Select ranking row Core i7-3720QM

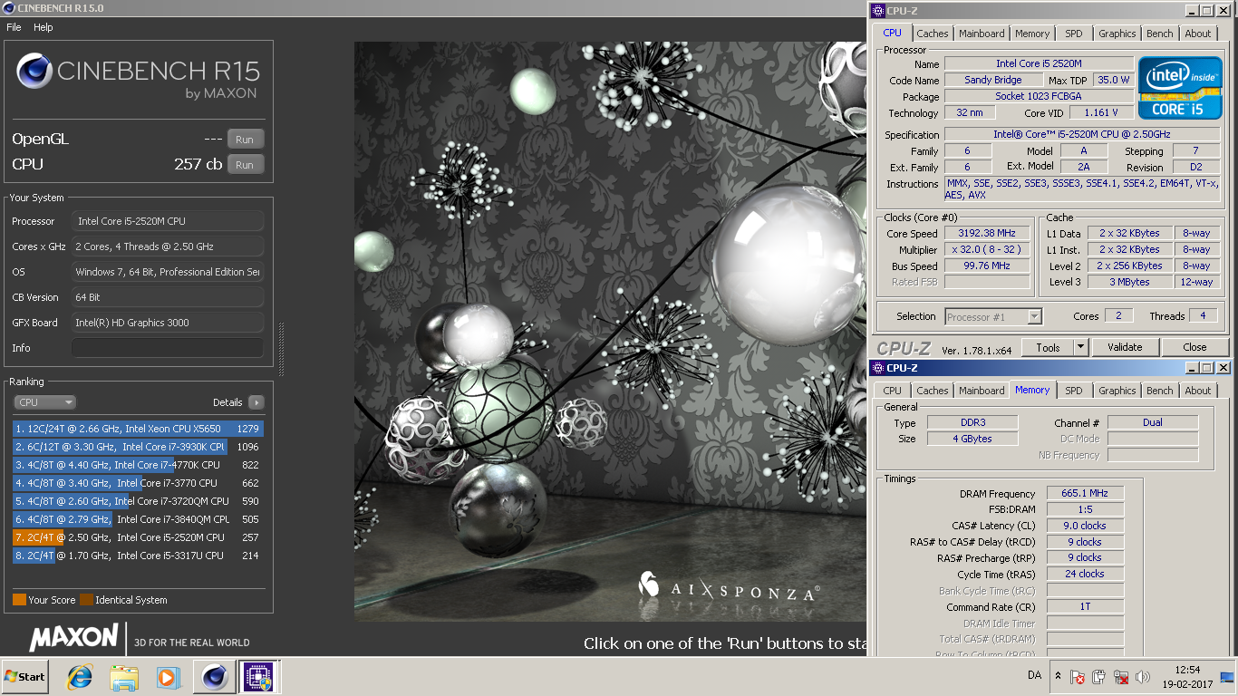click(x=138, y=501)
